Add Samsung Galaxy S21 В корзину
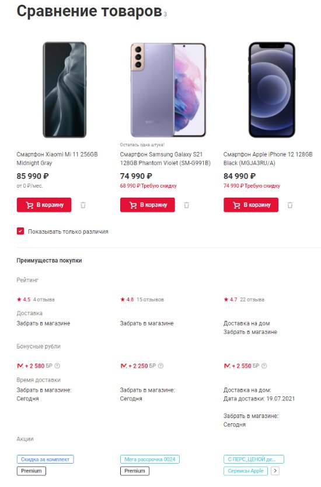 (147, 205)
